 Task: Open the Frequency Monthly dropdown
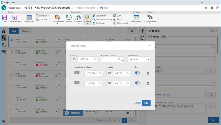[x=148, y=59]
